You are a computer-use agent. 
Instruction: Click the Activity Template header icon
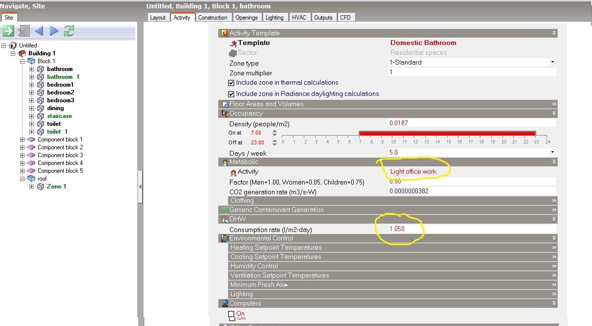click(225, 33)
